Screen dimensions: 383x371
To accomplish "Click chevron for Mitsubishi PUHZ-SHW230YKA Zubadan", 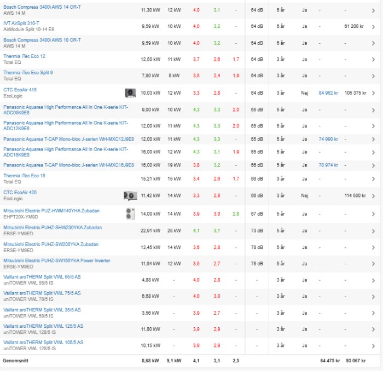I will click(374, 231).
